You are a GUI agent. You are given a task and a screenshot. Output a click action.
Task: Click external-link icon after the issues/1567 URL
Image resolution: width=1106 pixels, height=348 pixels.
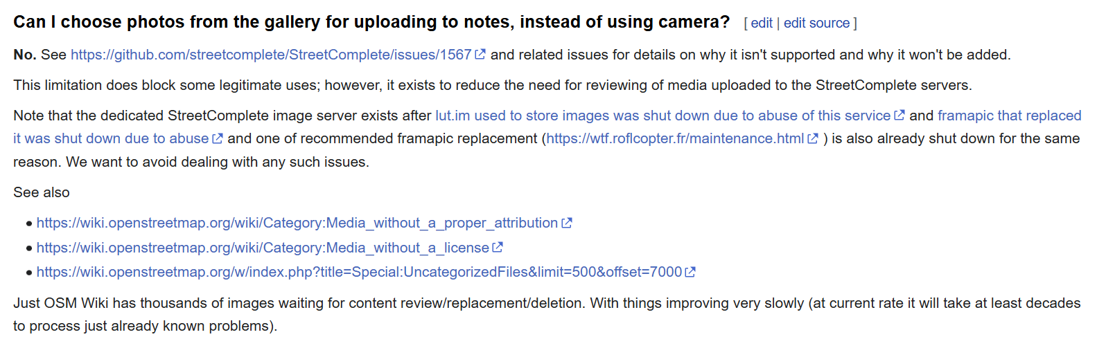[x=480, y=55]
